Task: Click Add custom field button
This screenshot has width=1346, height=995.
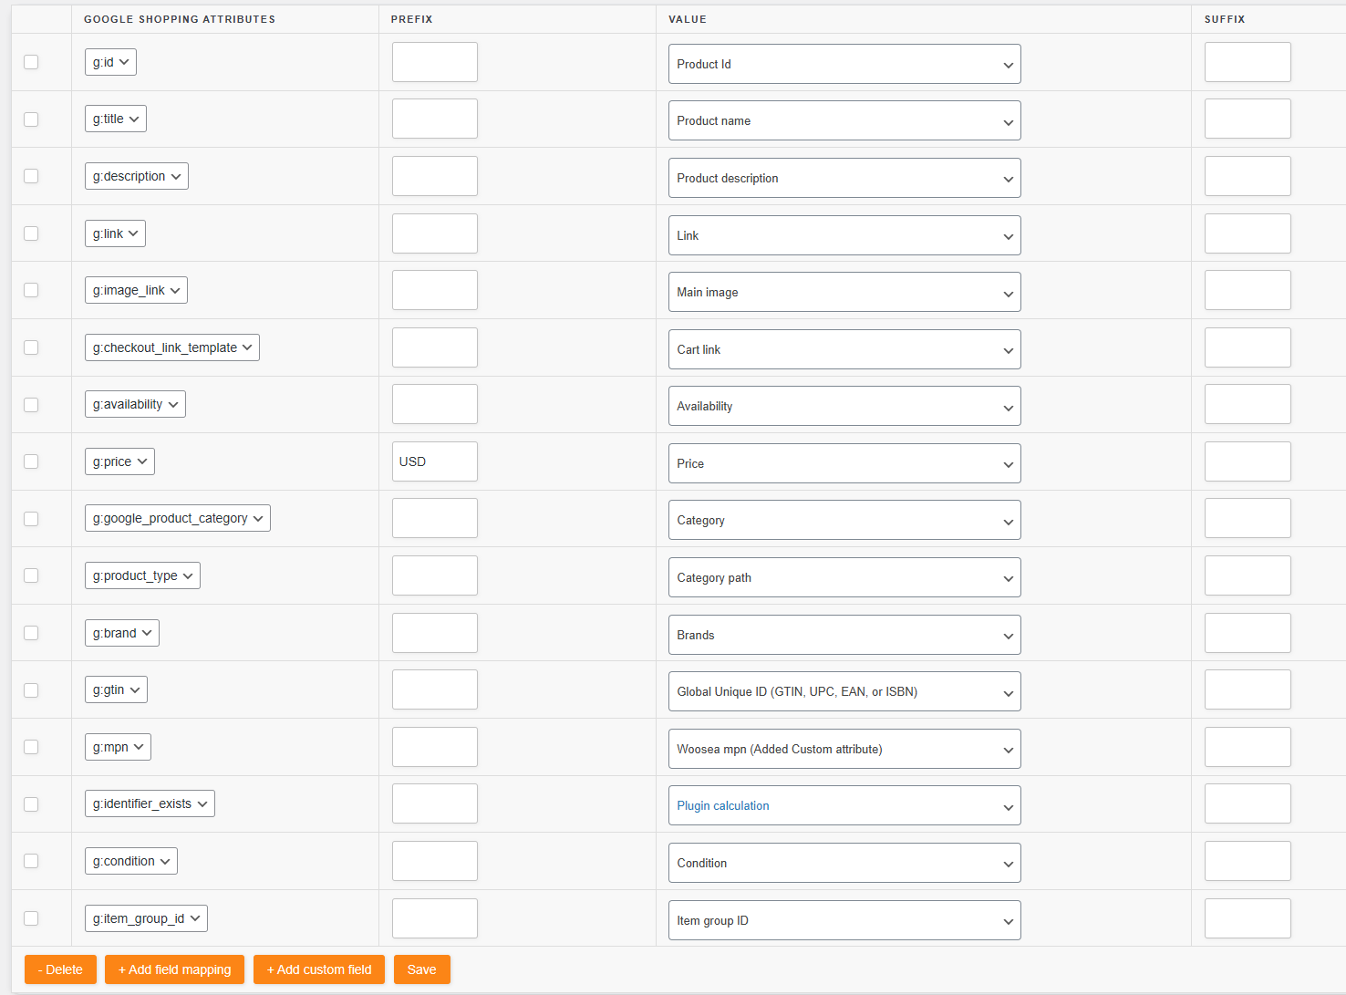Action: [x=319, y=969]
